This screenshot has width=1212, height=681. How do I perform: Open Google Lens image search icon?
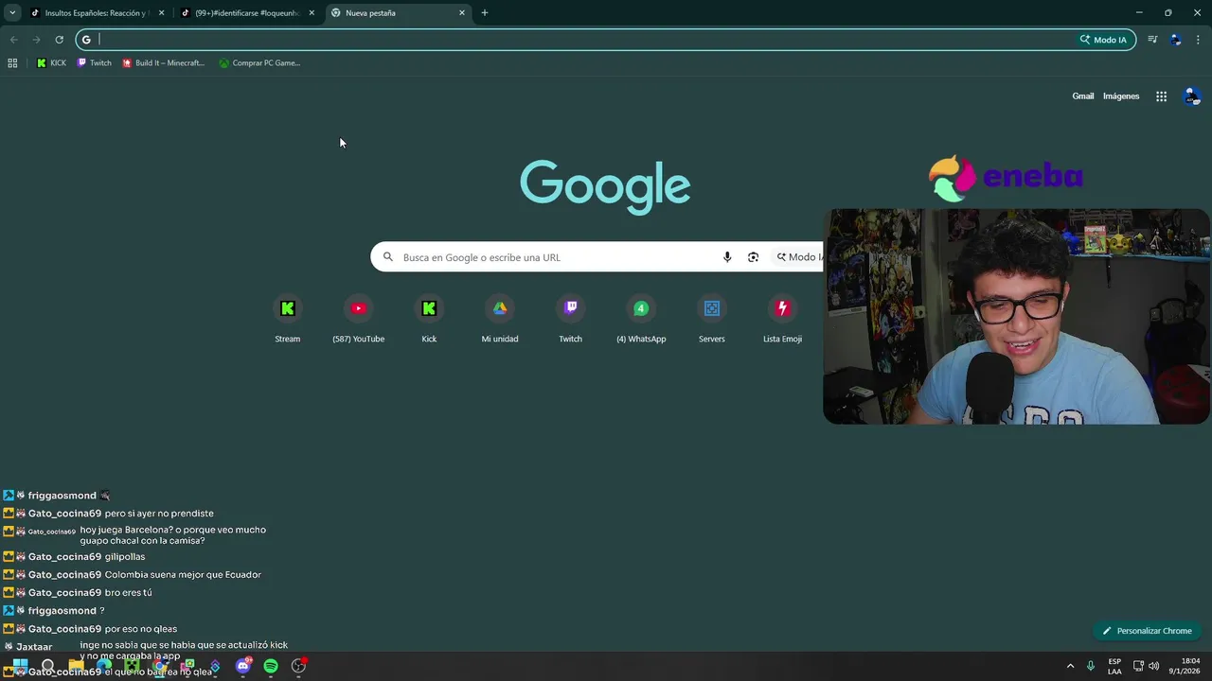(x=753, y=257)
